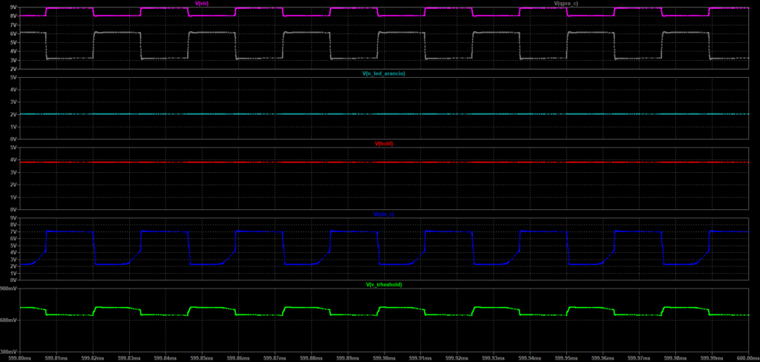Select the blue V(qin_c) trace label

click(x=384, y=214)
